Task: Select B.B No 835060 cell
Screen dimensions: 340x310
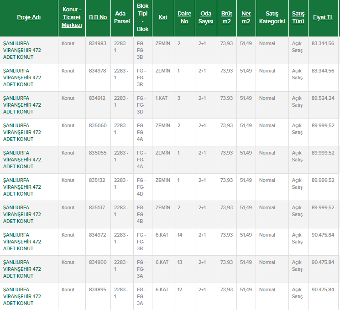Action: tap(98, 125)
